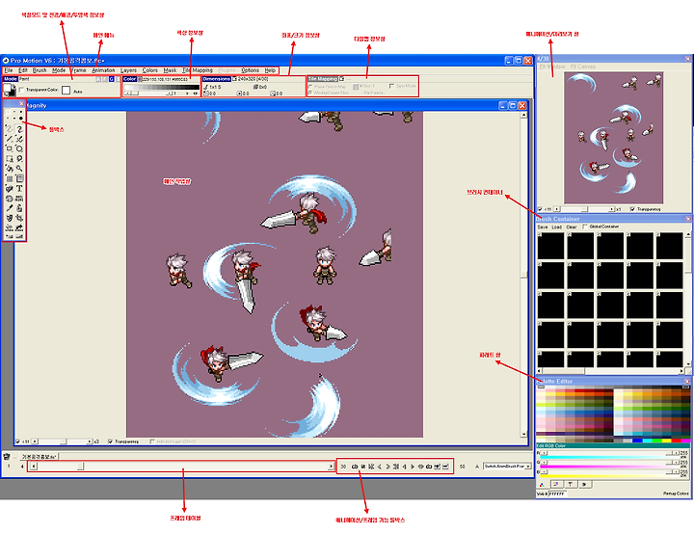Viewport: 694px width, 534px height.
Task: Click Magnify zoom slider left arrow
Action: click(x=35, y=441)
